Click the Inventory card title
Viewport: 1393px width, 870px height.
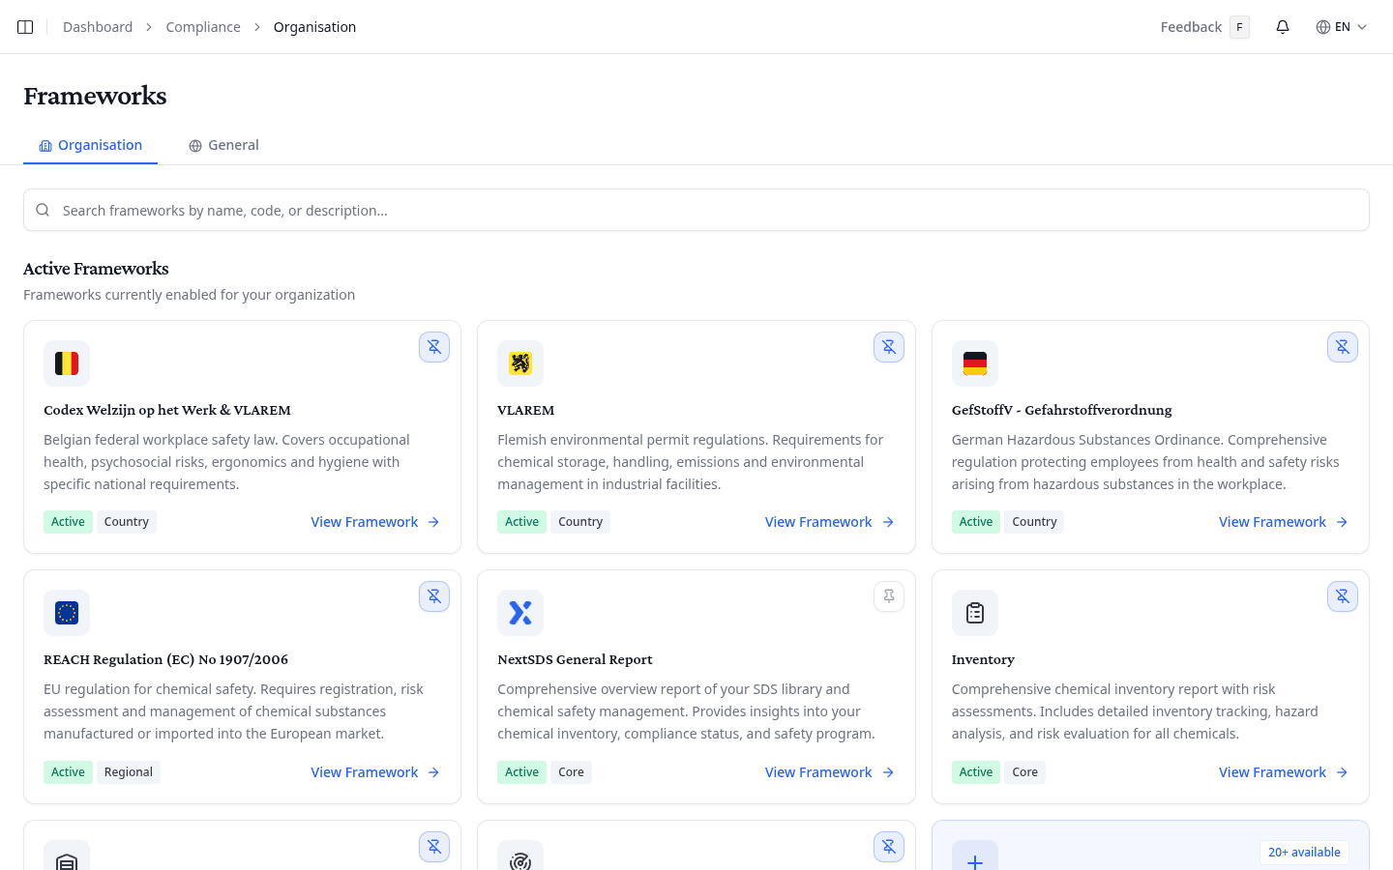(983, 659)
